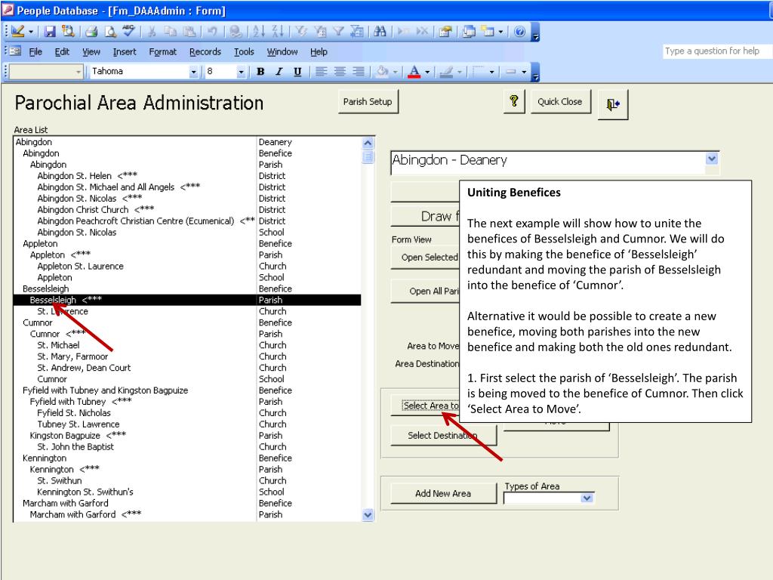Click the Add New Area button
The height and width of the screenshot is (580, 773).
pyautogui.click(x=443, y=493)
